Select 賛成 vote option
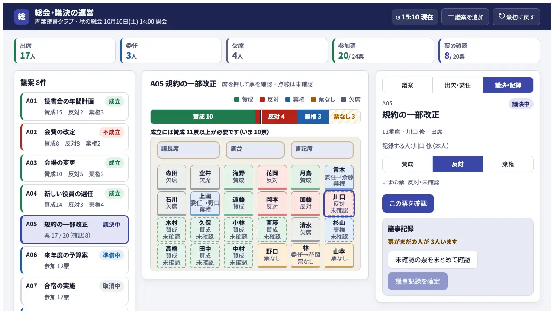 pyautogui.click(x=407, y=164)
